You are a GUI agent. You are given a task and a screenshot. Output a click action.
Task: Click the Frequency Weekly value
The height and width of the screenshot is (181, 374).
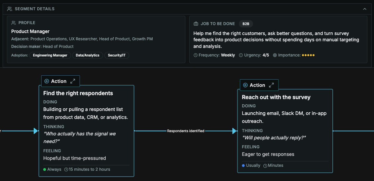[228, 55]
